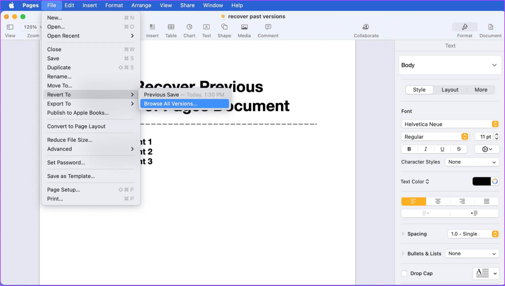Enable the Drop Cap checkbox
Screen dimensions: 505x286
point(404,274)
